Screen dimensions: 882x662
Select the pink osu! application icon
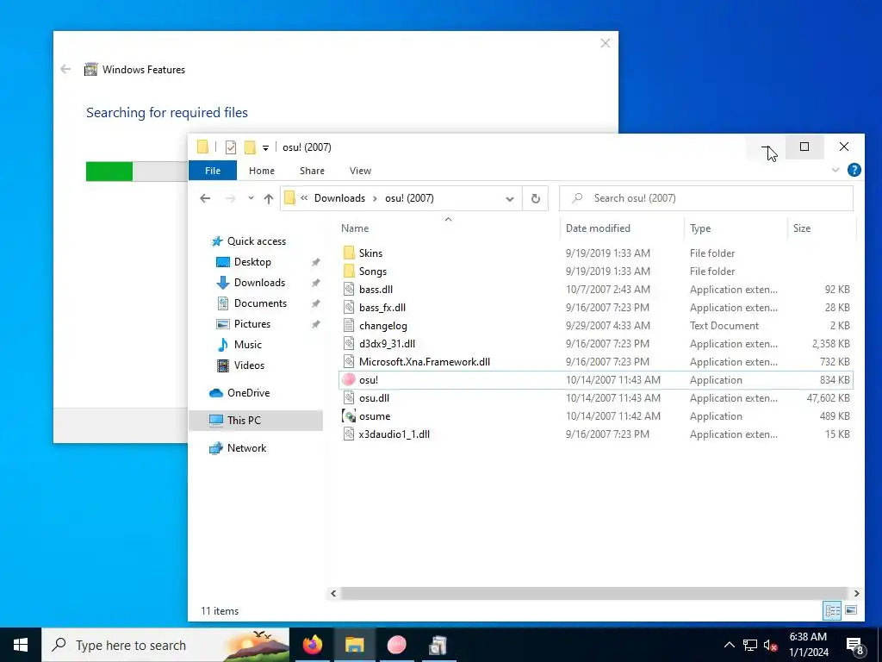click(349, 380)
